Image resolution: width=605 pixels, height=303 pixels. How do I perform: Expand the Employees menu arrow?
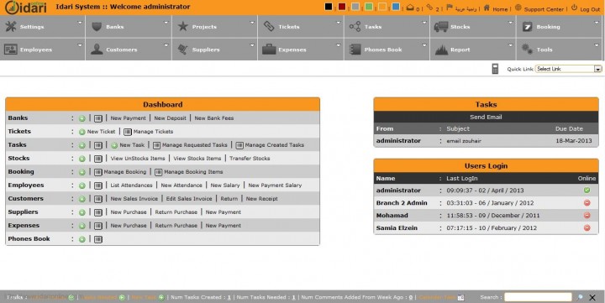[81, 45]
